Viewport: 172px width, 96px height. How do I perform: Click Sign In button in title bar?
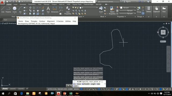127,2
